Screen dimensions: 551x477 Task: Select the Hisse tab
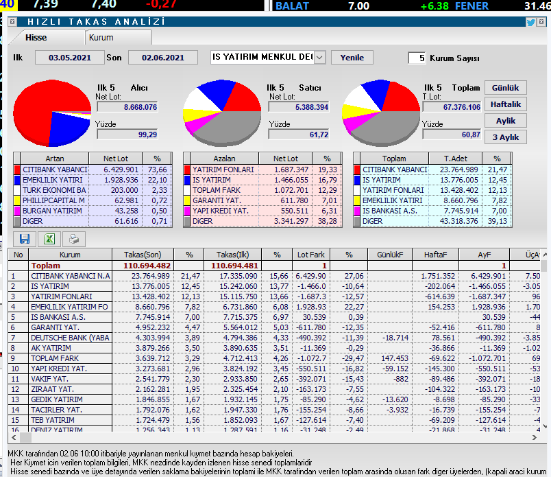[36, 37]
